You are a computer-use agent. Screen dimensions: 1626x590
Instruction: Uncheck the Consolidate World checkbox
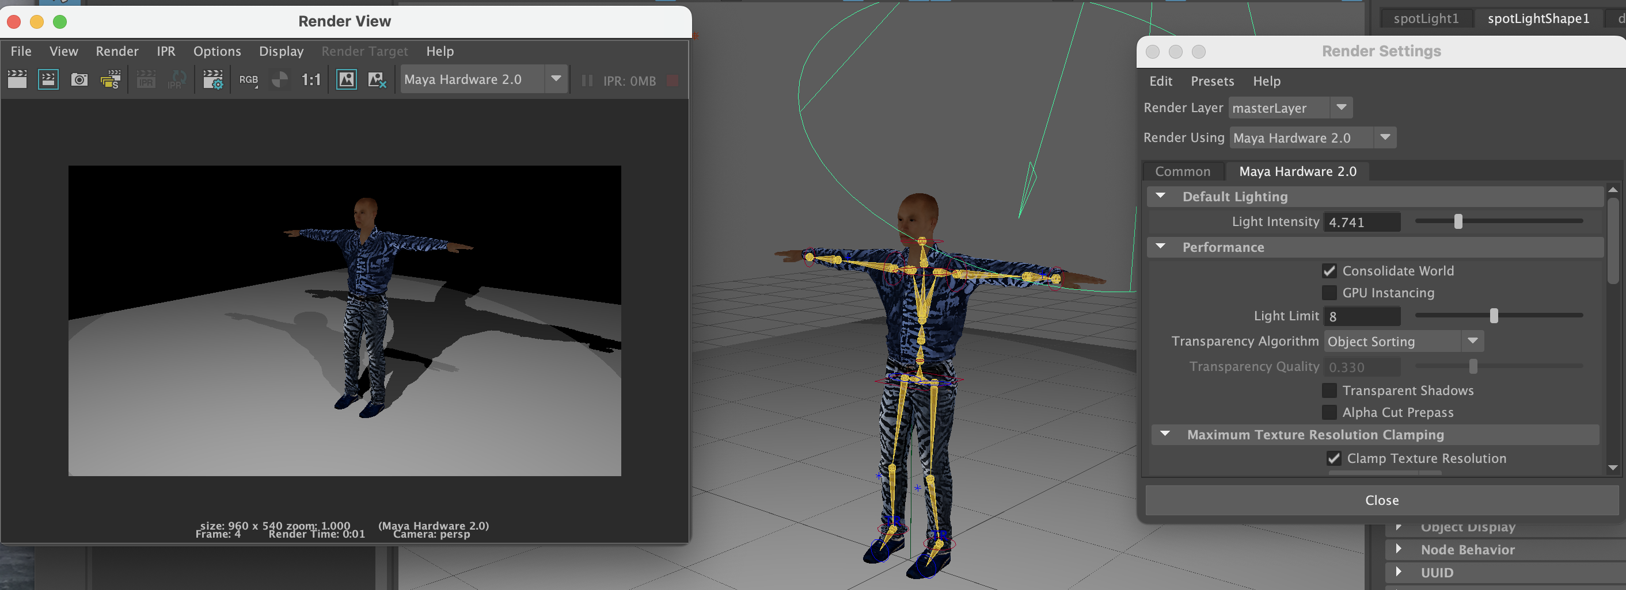click(x=1329, y=271)
